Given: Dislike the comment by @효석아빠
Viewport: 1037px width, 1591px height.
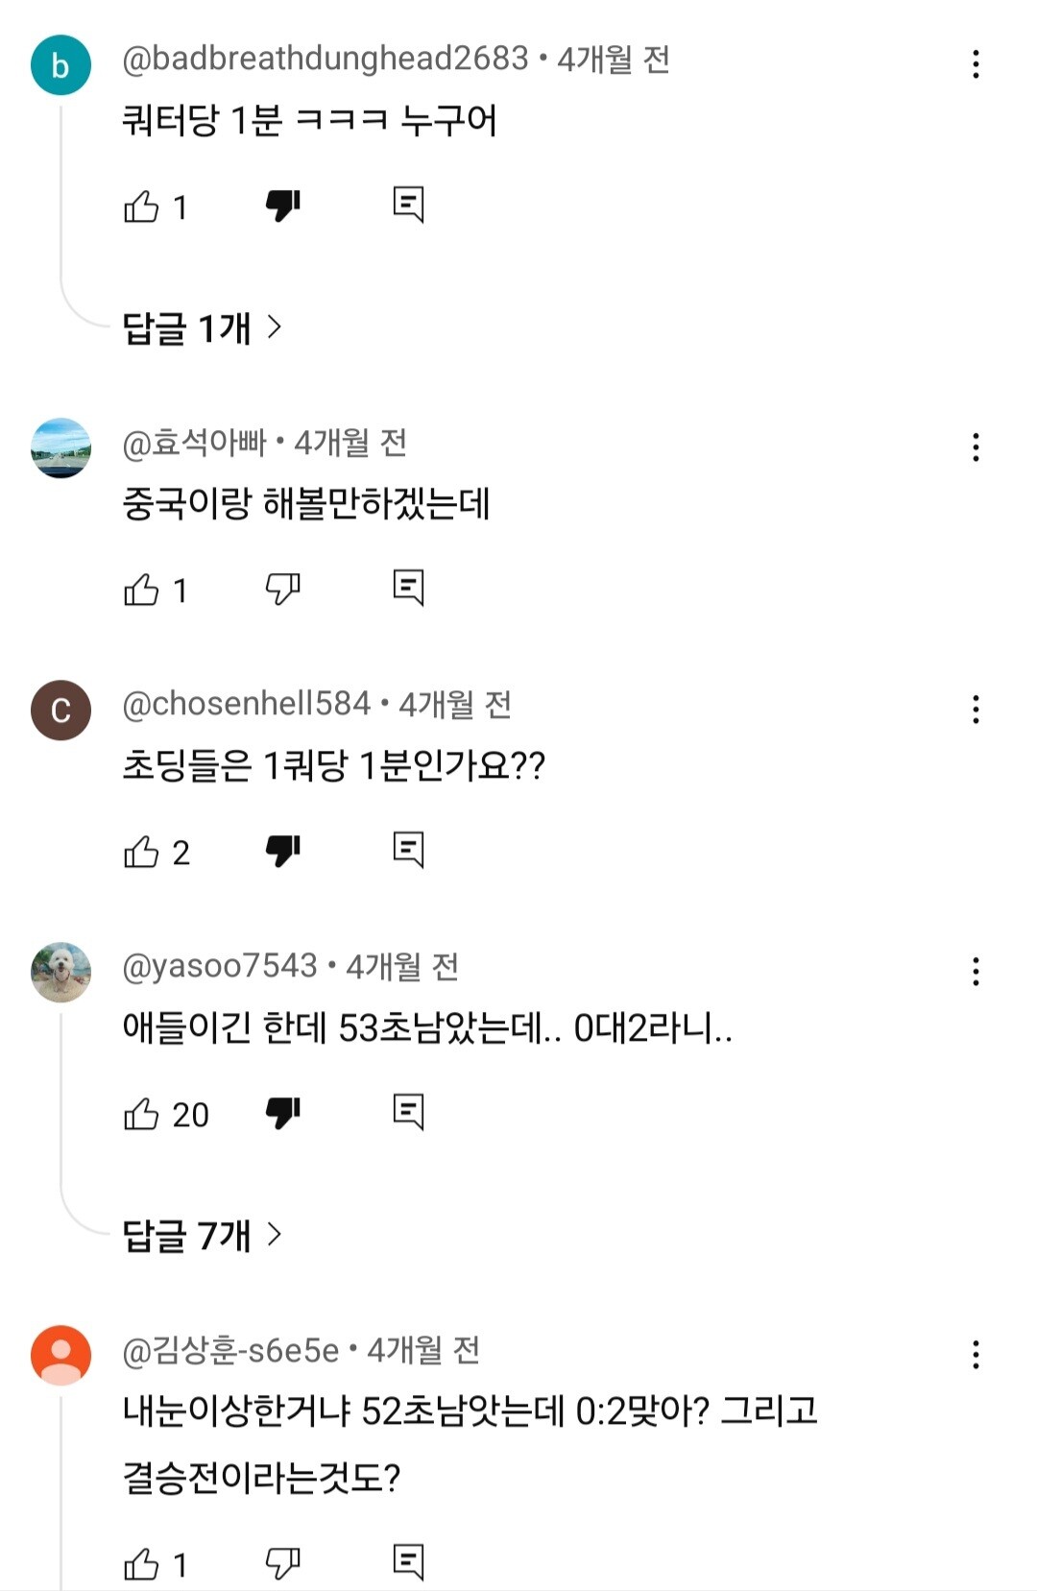Looking at the screenshot, I should coord(282,588).
